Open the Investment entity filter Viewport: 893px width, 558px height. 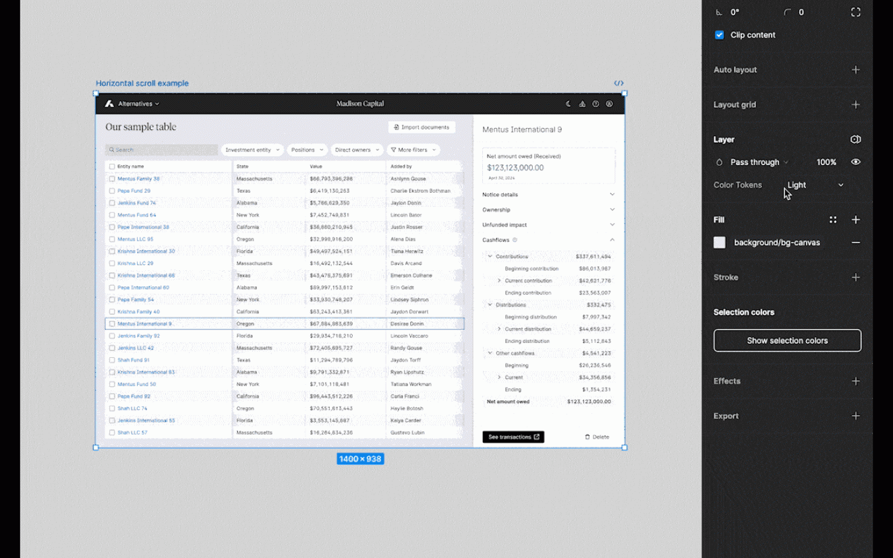252,150
